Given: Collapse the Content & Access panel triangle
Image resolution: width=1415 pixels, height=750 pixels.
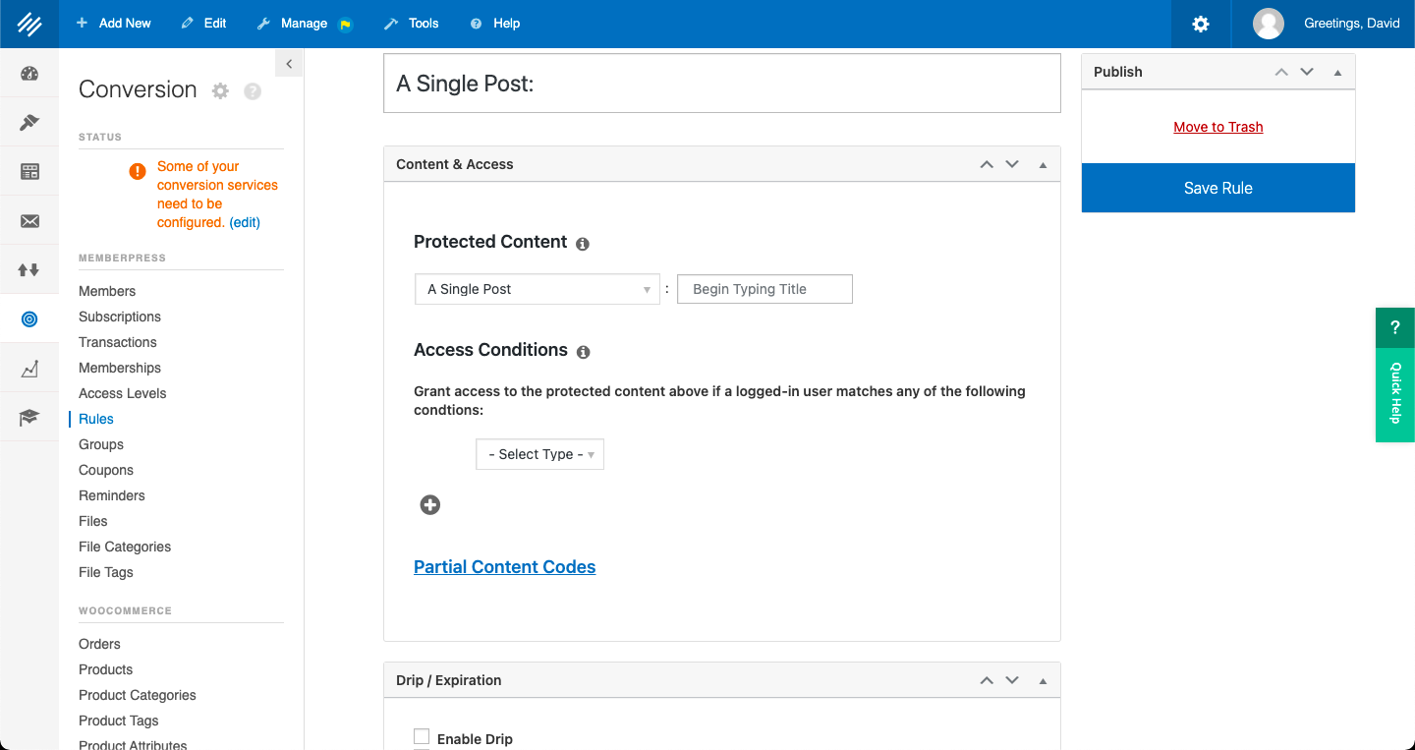Looking at the screenshot, I should (x=1043, y=165).
